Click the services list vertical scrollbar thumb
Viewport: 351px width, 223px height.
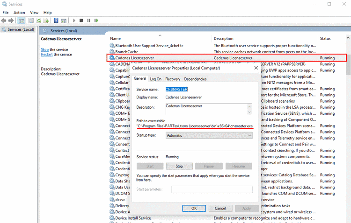pyautogui.click(x=348, y=64)
